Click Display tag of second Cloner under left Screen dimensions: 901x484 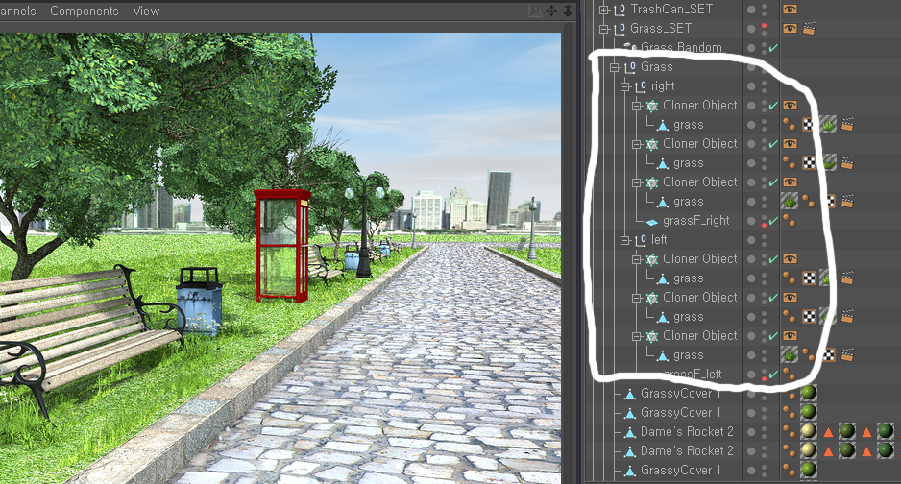[x=790, y=298]
